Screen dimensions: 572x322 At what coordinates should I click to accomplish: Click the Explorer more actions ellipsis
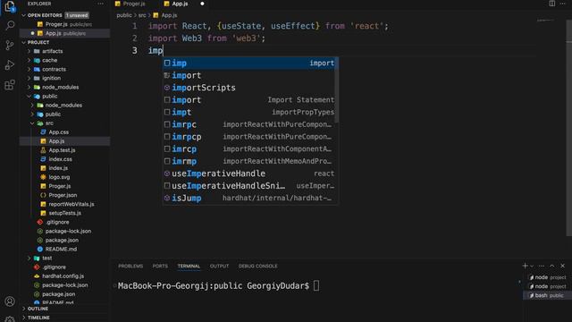tap(100, 4)
